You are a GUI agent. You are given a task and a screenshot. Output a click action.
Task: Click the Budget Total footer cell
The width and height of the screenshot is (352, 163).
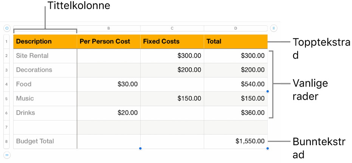tap(45, 141)
